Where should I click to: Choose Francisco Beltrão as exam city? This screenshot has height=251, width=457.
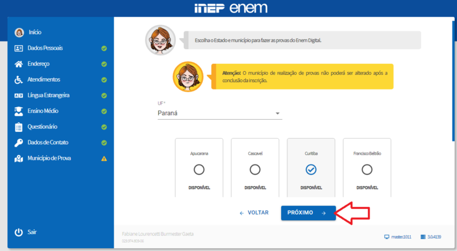pos(367,169)
